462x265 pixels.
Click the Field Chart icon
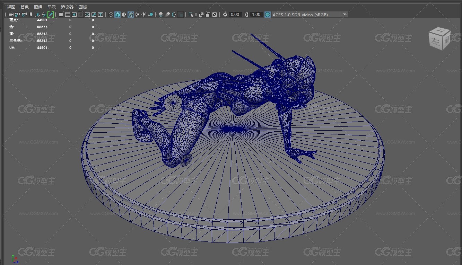(87, 15)
